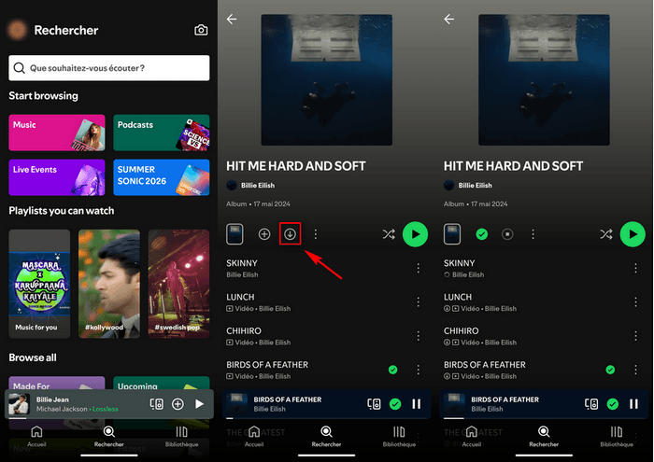The width and height of the screenshot is (654, 462).
Task: Open the Live Events browse card
Action: pyautogui.click(x=57, y=177)
